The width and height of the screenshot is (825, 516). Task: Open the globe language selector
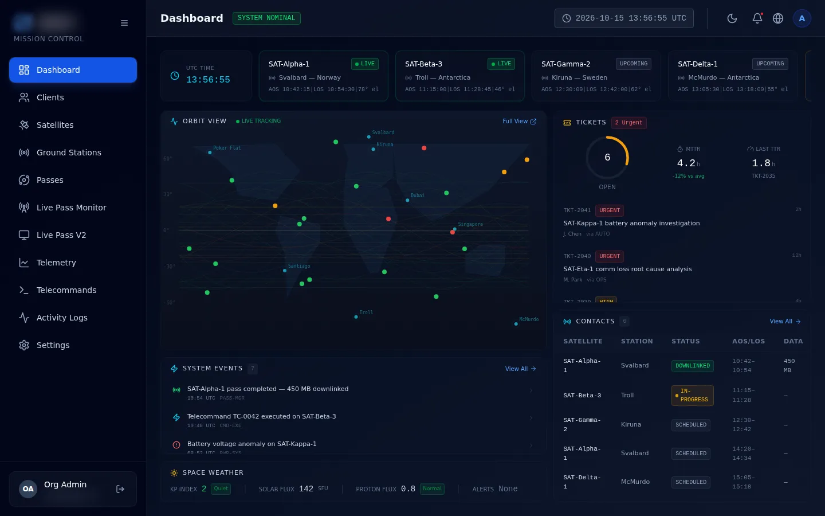[x=778, y=18]
